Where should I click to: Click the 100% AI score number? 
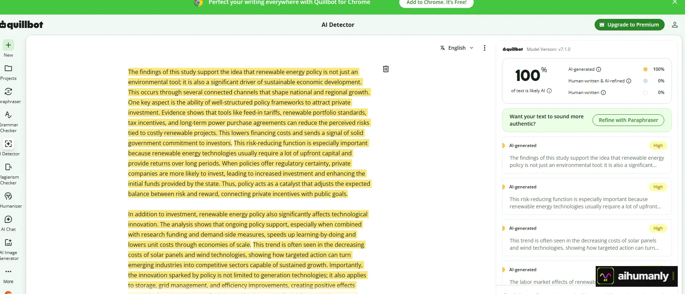pos(531,75)
